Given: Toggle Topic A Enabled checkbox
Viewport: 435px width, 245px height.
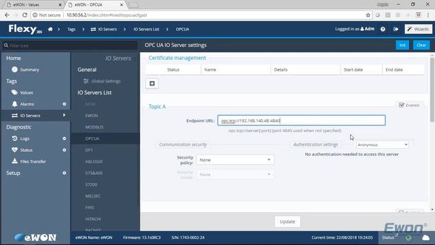Looking at the screenshot, I should 402,105.
